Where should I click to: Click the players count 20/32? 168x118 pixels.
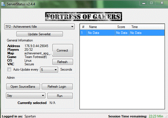(28, 50)
